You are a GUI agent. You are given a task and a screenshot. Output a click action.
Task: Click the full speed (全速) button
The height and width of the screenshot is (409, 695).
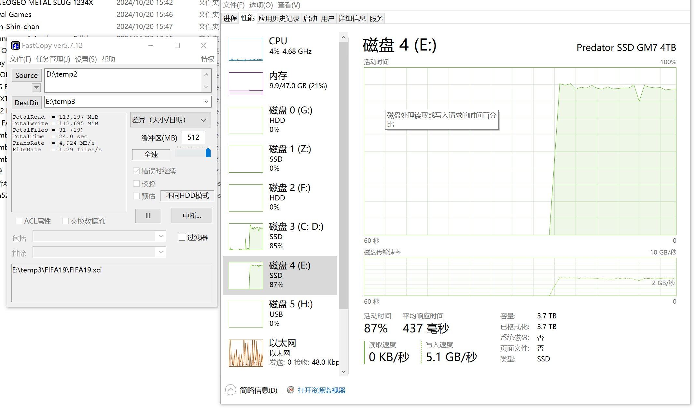coord(151,154)
